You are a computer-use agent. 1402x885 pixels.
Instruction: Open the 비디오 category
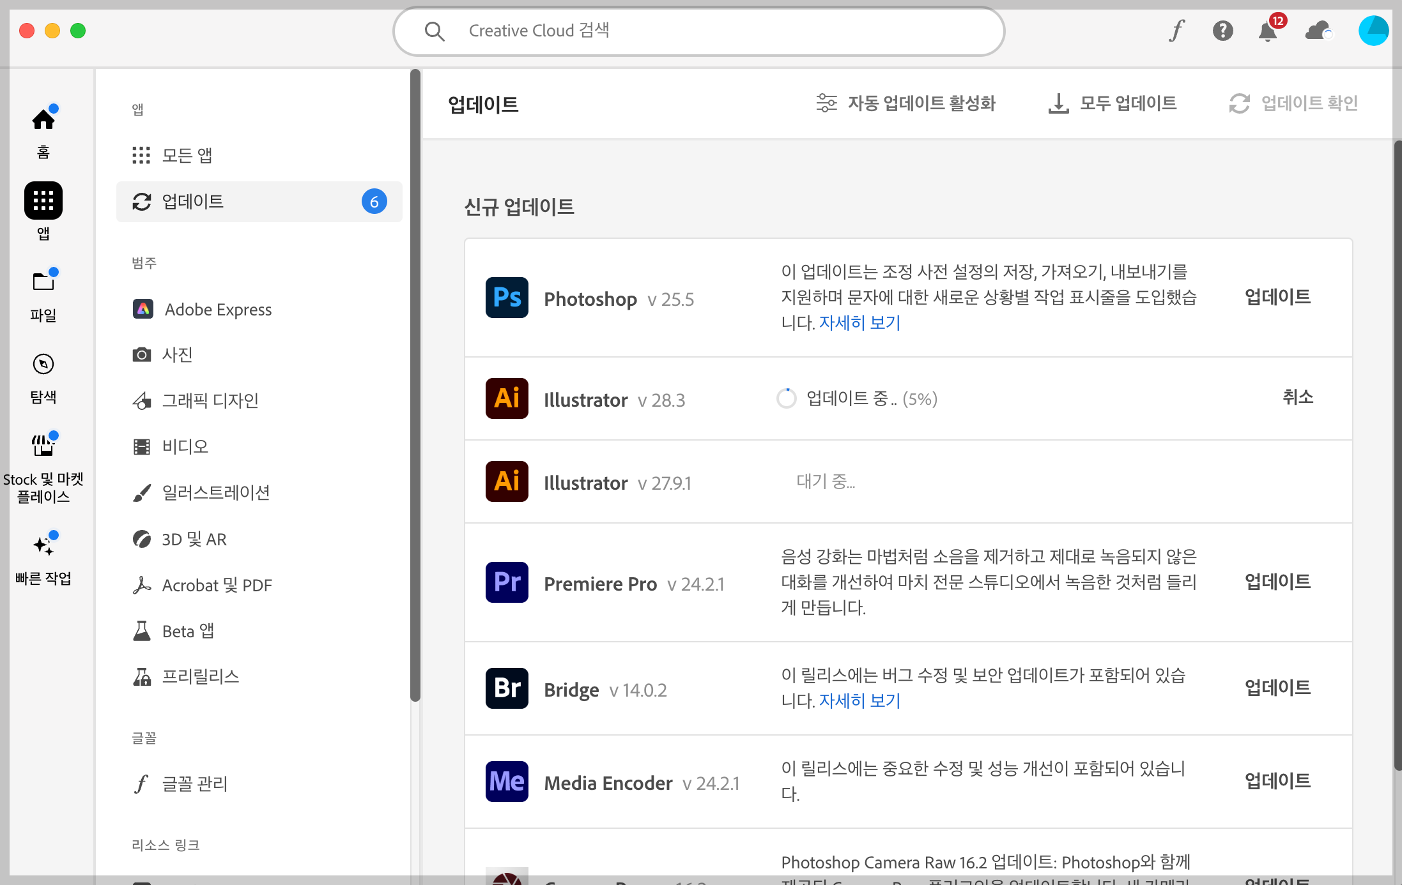[259, 446]
